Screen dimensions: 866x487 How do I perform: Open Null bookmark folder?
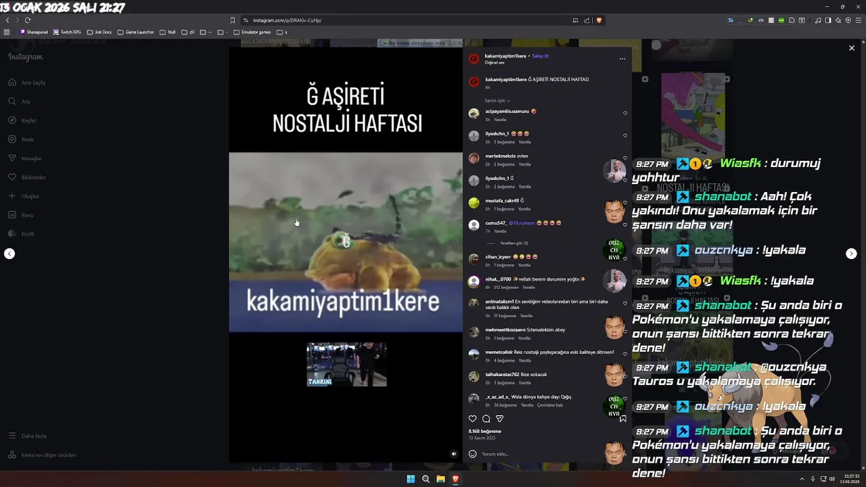click(x=167, y=32)
